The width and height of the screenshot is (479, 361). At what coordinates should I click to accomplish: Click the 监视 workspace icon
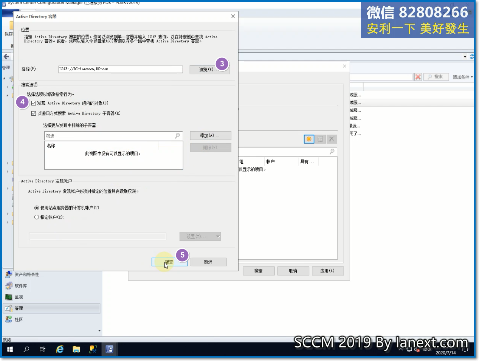coord(9,297)
